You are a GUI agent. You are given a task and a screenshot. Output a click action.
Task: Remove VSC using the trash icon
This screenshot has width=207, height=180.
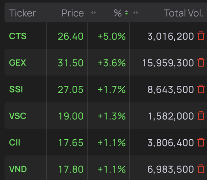(201, 116)
